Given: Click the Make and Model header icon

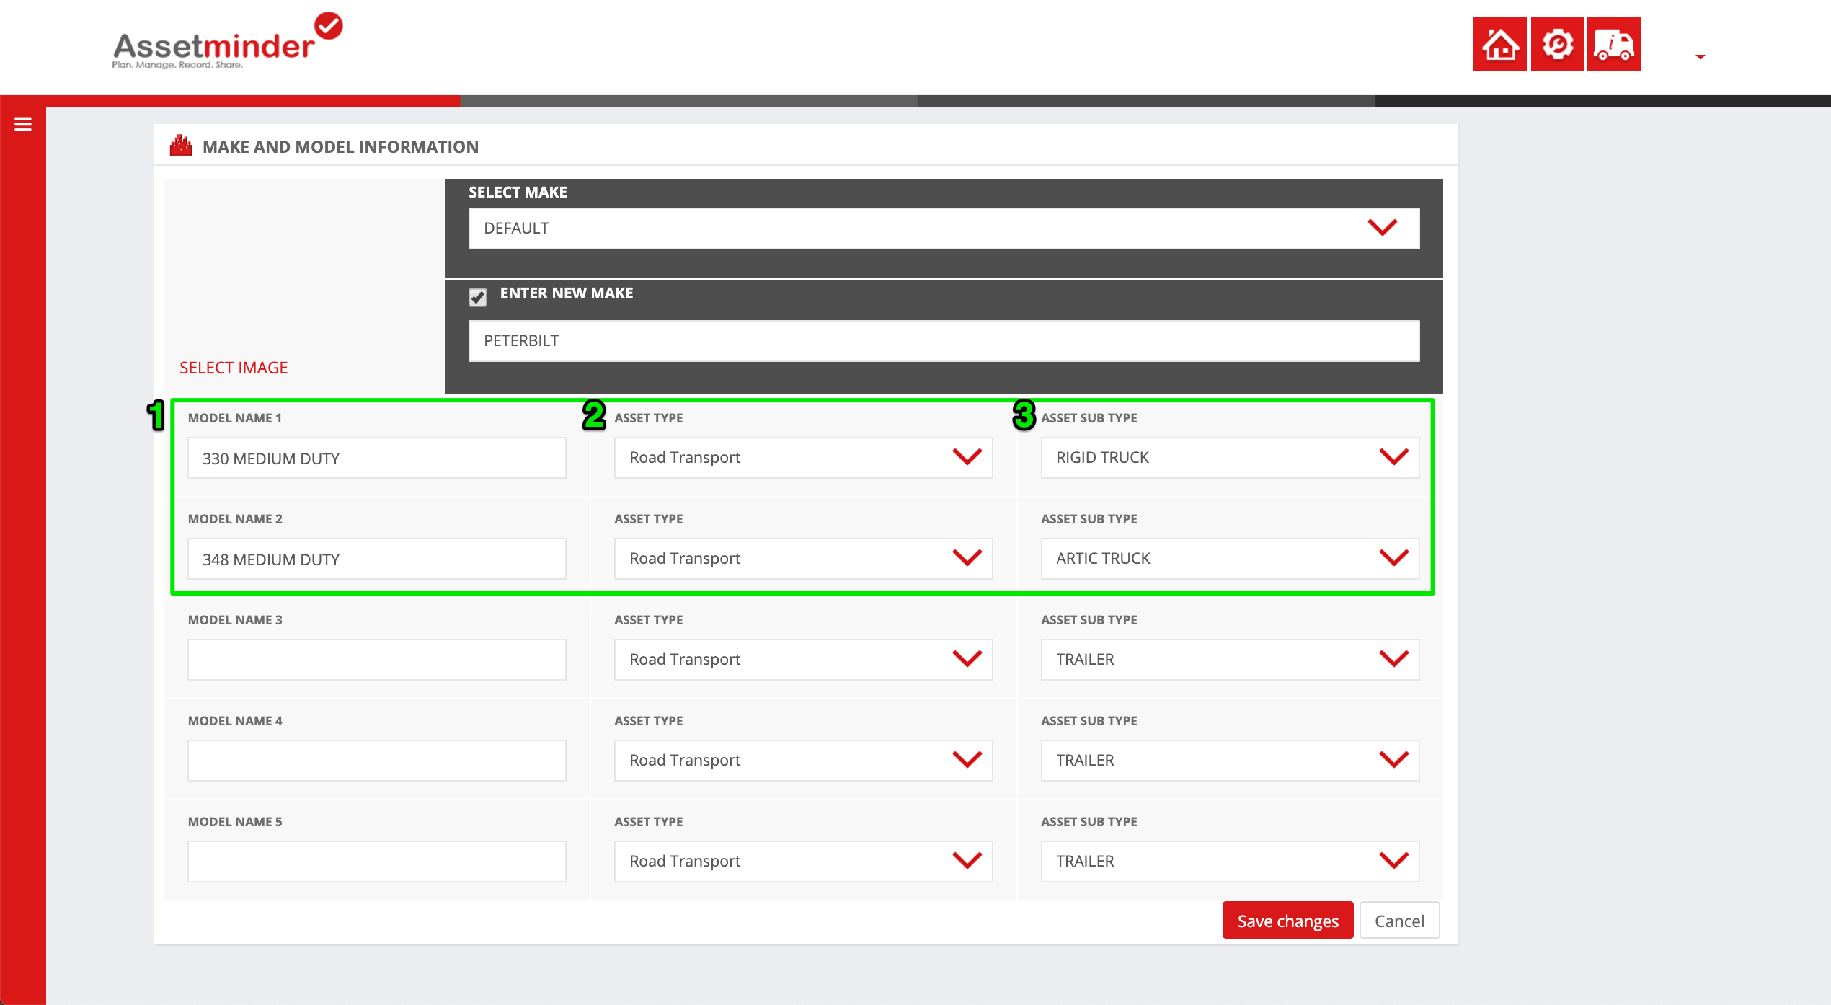Looking at the screenshot, I should click(x=181, y=146).
